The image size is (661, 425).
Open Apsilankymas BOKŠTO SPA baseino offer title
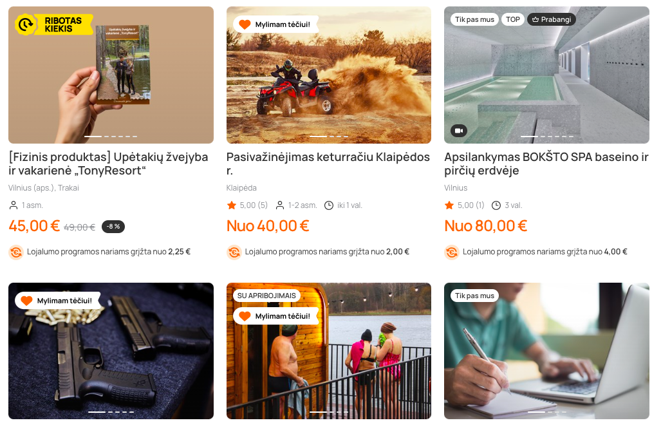click(546, 164)
